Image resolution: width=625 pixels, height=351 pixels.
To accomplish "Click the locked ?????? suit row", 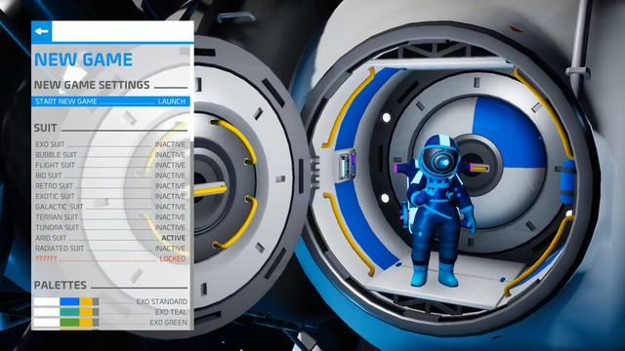I will pyautogui.click(x=110, y=258).
